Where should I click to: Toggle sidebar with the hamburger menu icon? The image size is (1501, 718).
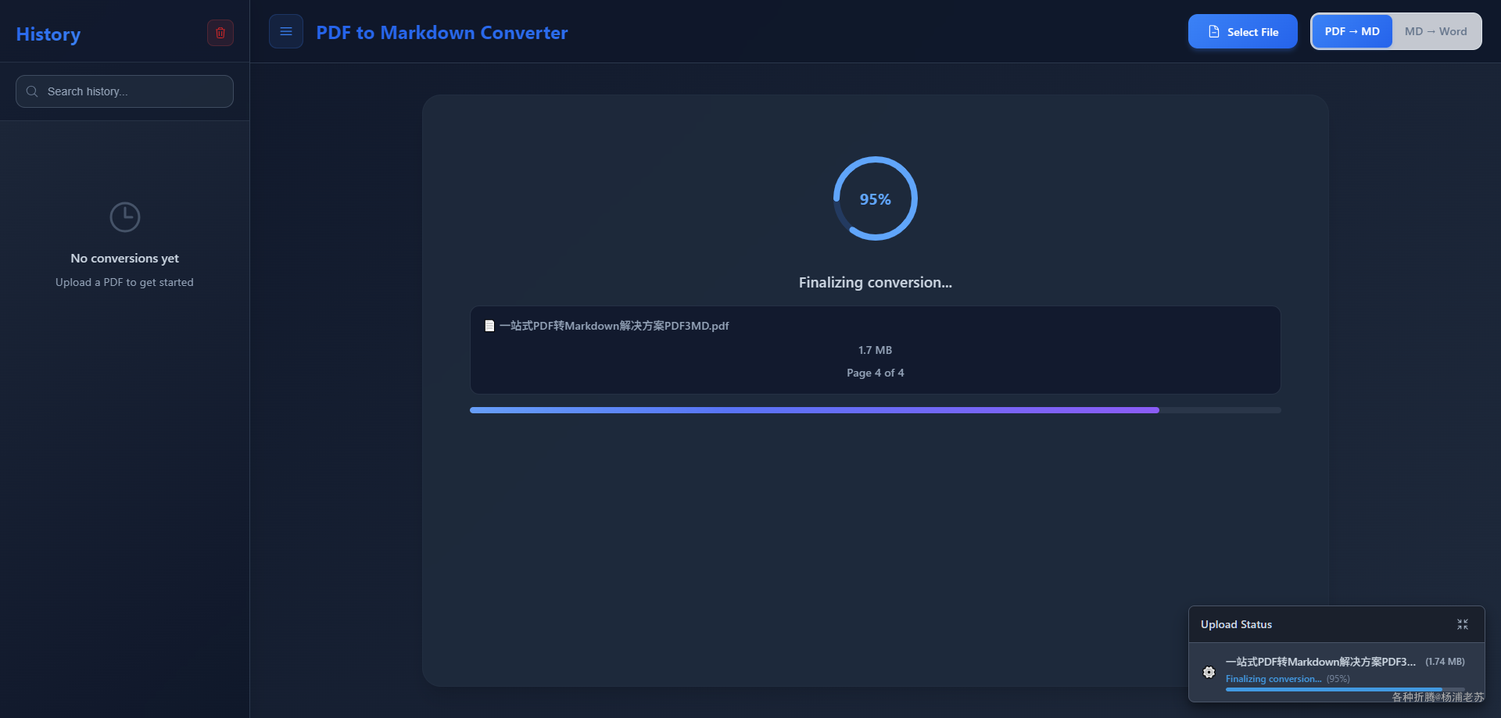(286, 31)
